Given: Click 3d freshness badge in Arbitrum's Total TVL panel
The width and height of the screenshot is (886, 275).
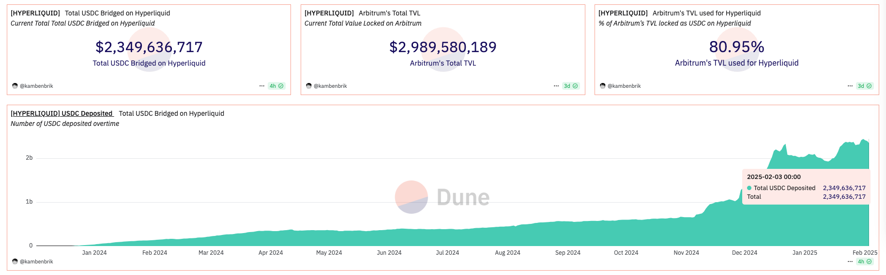Looking at the screenshot, I should click(571, 86).
